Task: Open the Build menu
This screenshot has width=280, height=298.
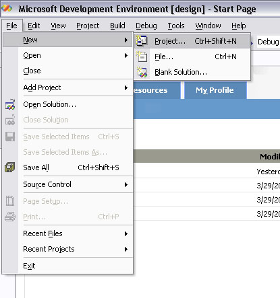Action: click(x=117, y=26)
